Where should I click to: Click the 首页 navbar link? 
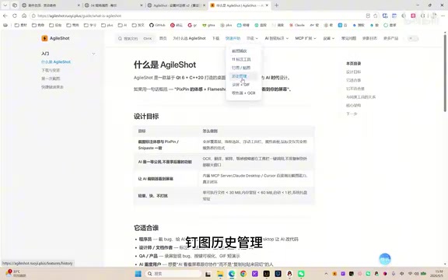[163, 38]
